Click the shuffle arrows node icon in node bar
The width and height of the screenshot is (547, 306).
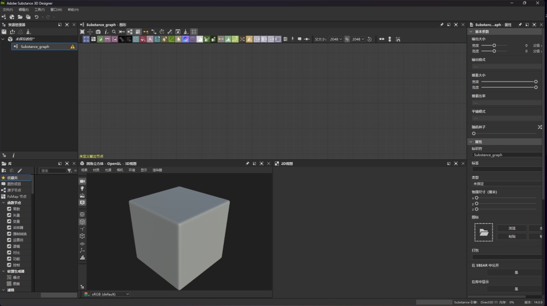[x=242, y=39]
